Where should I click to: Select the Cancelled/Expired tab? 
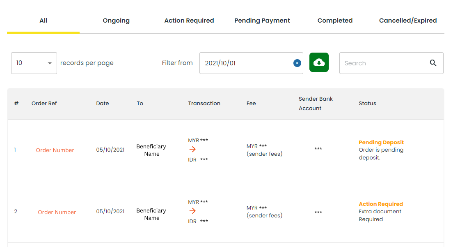pyautogui.click(x=408, y=21)
